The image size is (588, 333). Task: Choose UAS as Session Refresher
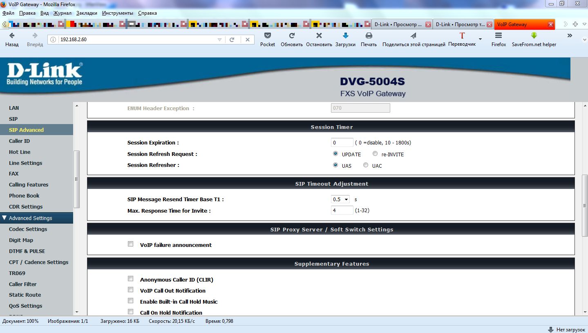click(x=335, y=165)
